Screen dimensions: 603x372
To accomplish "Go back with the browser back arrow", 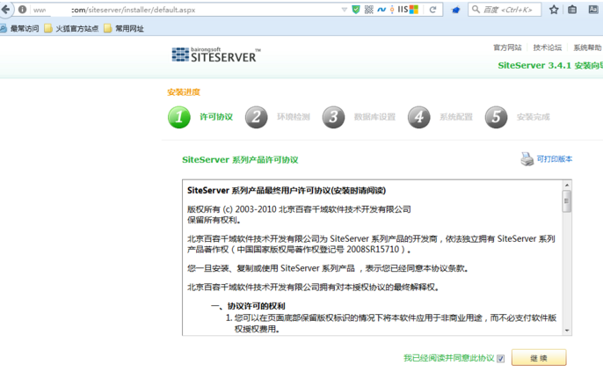I will click(5, 9).
